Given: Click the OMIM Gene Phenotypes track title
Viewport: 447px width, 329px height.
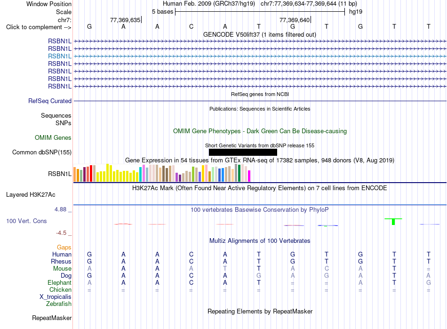Looking at the screenshot, I should 260,131.
